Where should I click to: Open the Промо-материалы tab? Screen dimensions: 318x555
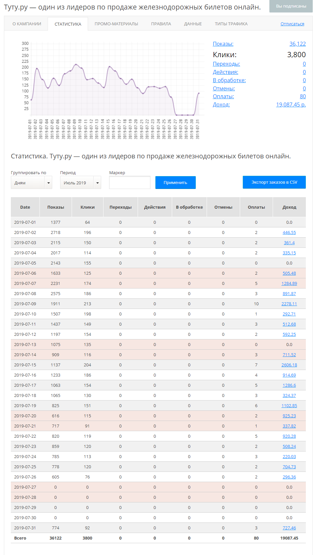point(116,24)
